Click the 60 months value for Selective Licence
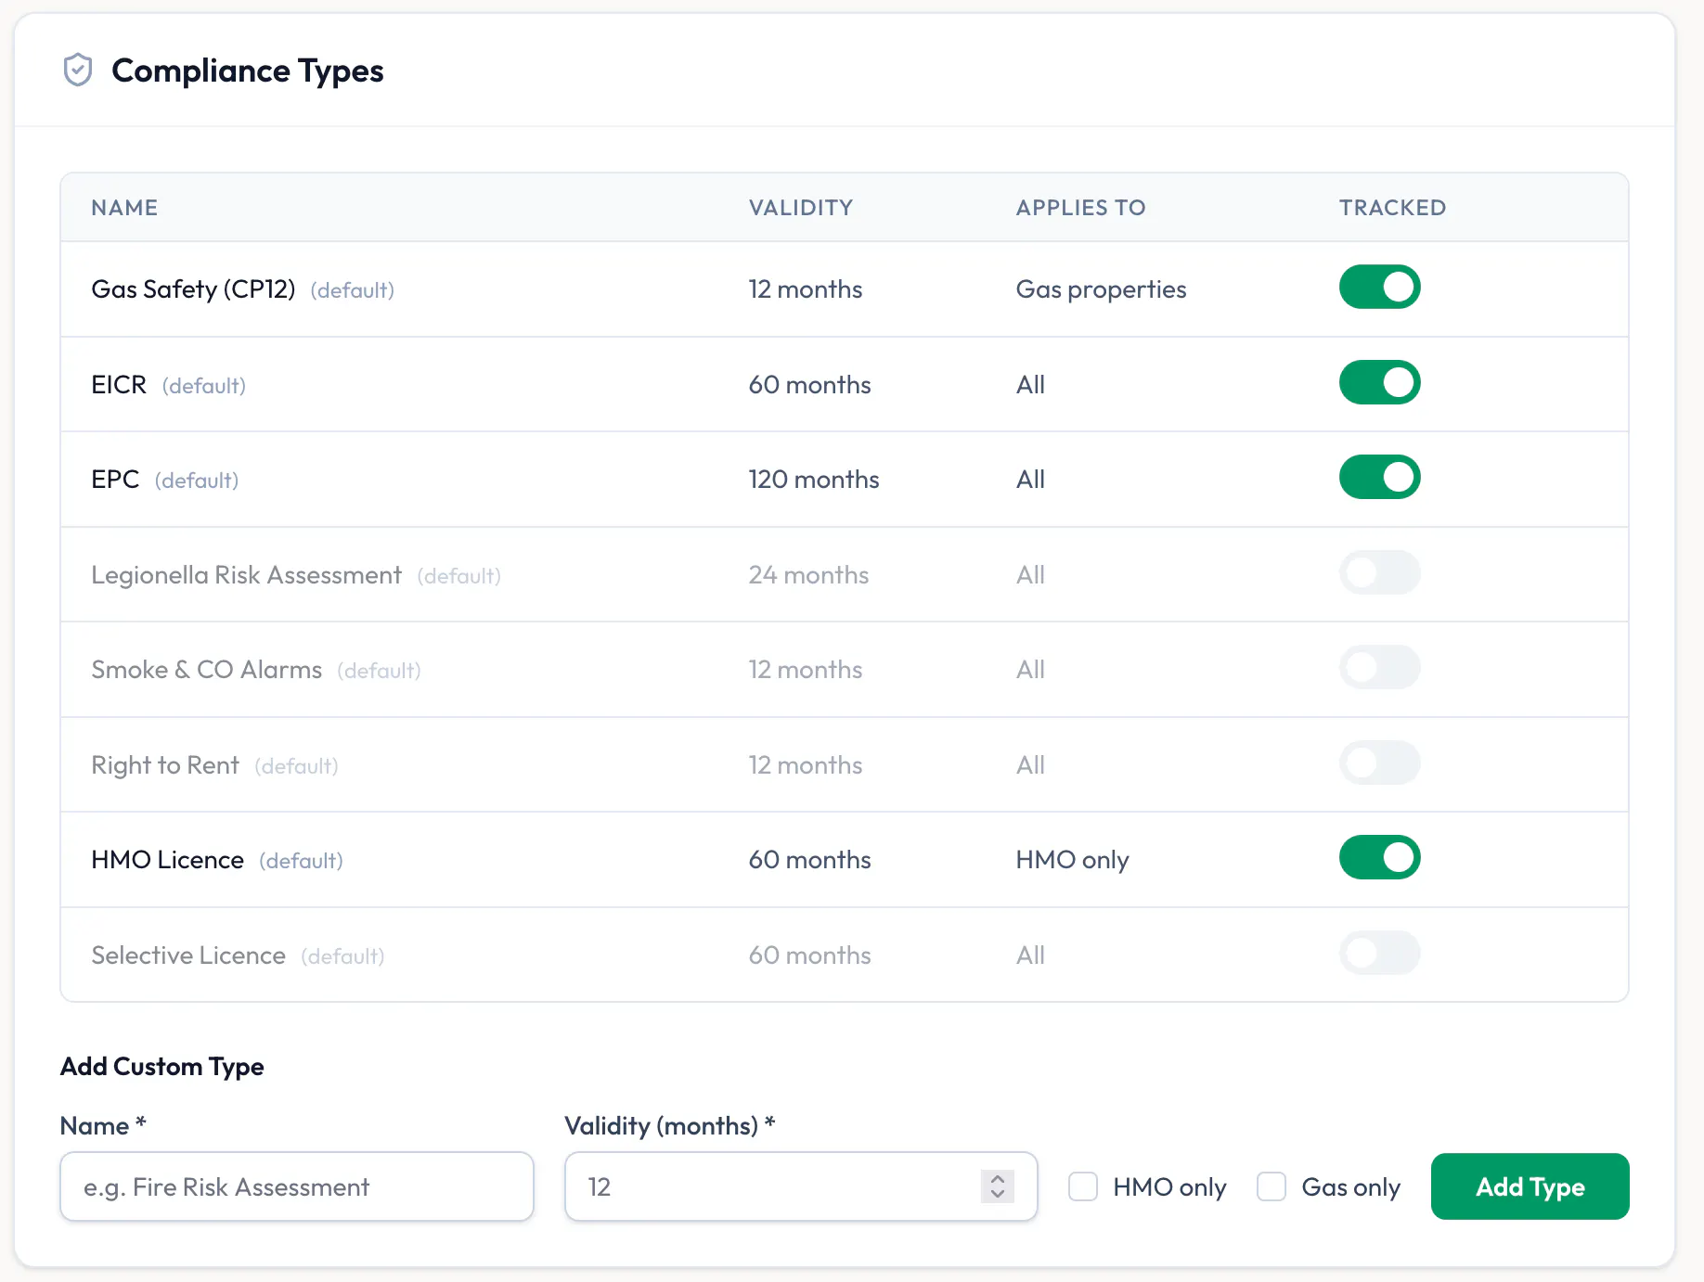This screenshot has width=1704, height=1282. [x=809, y=955]
